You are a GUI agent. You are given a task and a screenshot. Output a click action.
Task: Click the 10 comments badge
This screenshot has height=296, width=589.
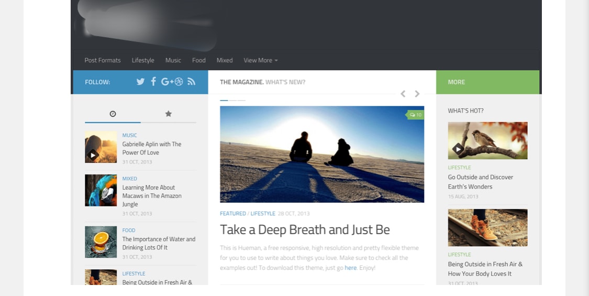click(x=416, y=115)
